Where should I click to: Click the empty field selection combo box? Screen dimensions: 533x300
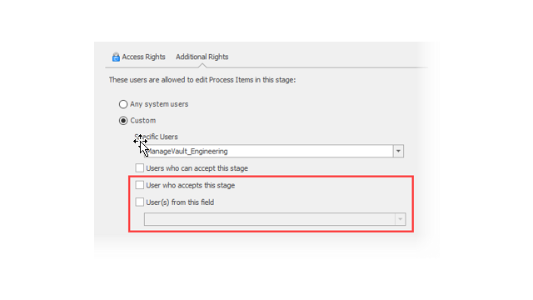pyautogui.click(x=275, y=219)
